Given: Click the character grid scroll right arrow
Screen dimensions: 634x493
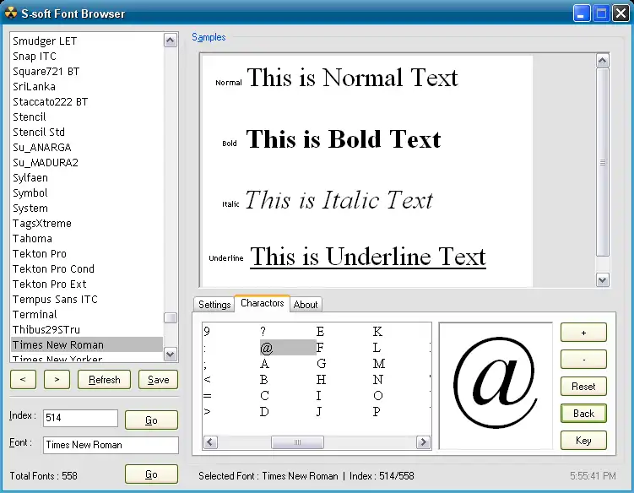Looking at the screenshot, I should click(423, 442).
